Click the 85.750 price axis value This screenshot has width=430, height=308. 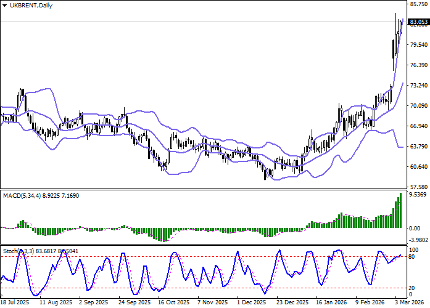pyautogui.click(x=418, y=4)
